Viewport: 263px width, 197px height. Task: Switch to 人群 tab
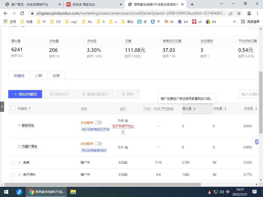(39, 76)
